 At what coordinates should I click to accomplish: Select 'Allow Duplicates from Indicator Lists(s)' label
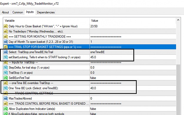(32, 109)
